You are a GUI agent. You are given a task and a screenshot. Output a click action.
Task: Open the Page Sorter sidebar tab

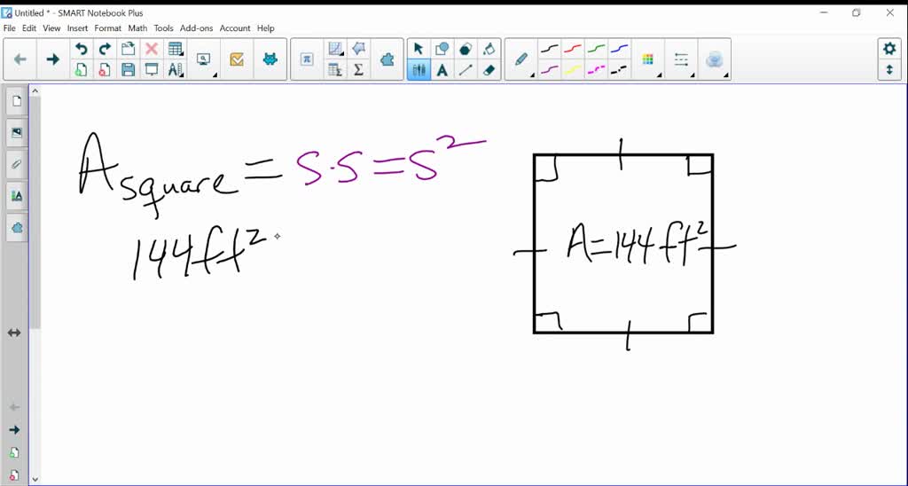pyautogui.click(x=17, y=101)
